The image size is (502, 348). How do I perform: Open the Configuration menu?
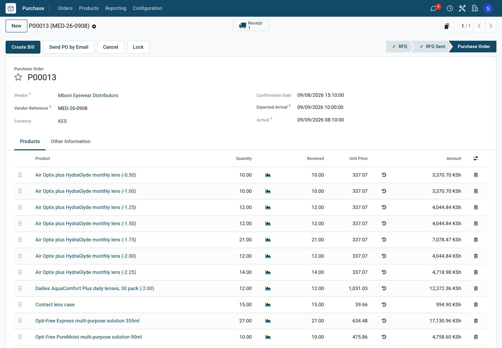click(x=147, y=8)
